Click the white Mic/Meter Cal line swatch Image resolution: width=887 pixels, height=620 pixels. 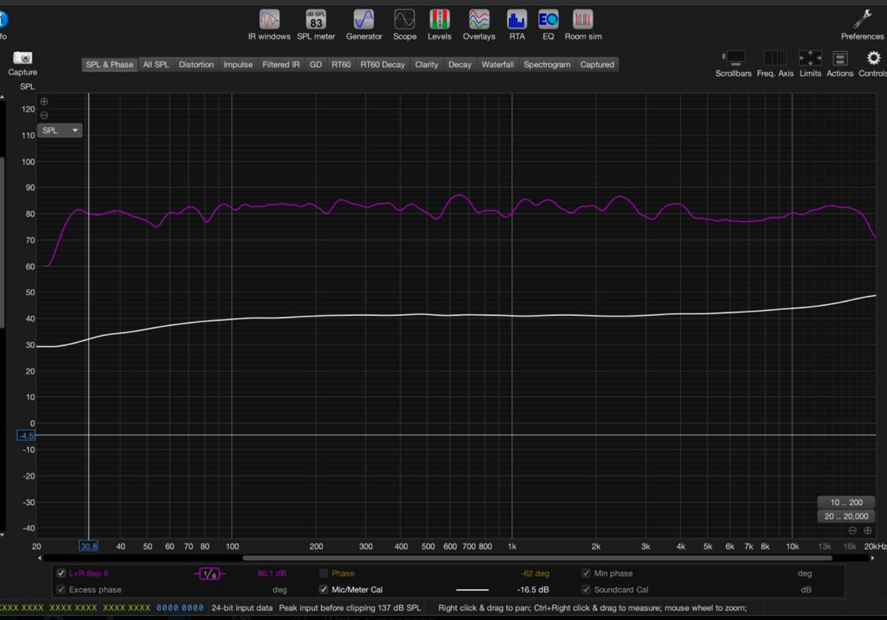pyautogui.click(x=472, y=590)
